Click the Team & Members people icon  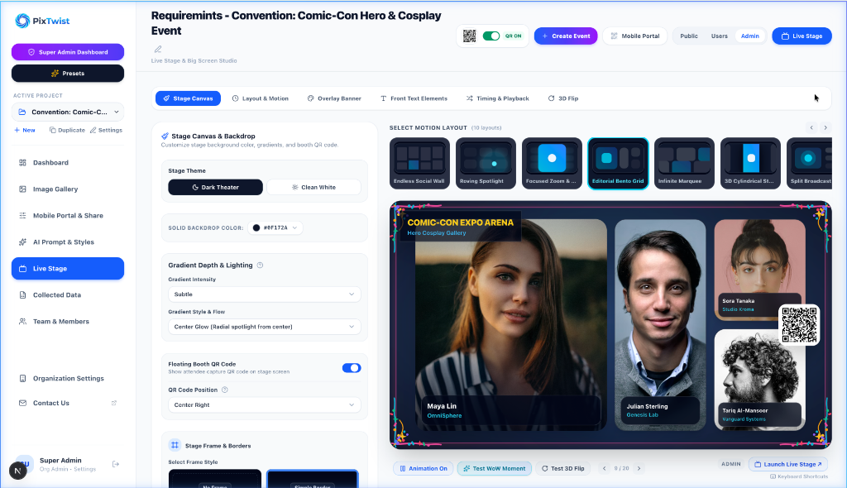22,322
